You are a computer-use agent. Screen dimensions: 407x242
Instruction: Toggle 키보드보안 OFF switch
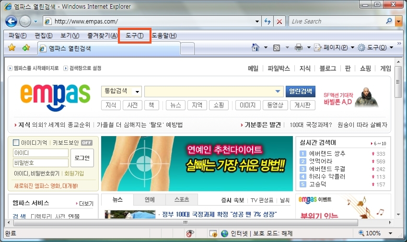pos(87,143)
